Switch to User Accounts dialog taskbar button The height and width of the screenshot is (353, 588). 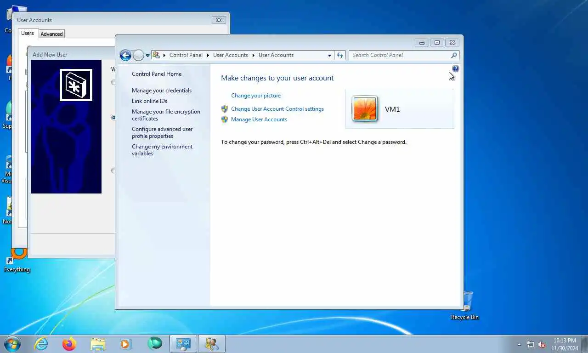(x=212, y=344)
